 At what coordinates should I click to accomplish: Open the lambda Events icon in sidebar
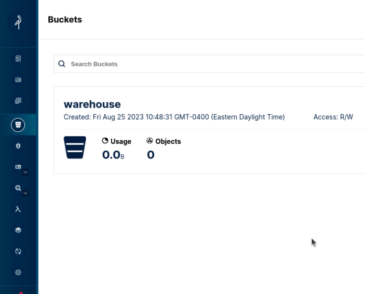[18, 209]
